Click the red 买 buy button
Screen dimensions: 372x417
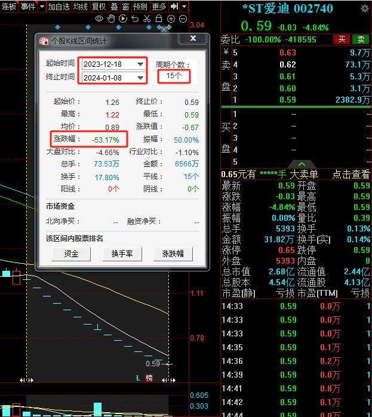pyautogui.click(x=342, y=39)
